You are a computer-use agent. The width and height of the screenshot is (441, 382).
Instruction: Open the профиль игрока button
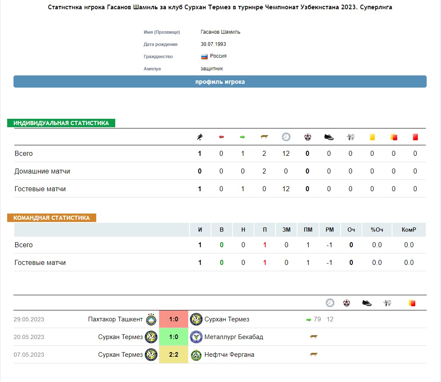(220, 82)
